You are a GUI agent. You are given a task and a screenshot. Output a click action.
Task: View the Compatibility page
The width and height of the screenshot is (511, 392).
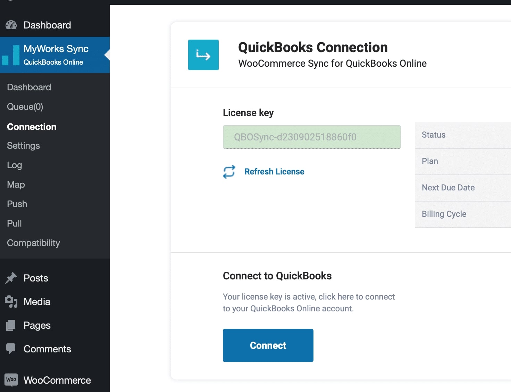click(x=33, y=243)
